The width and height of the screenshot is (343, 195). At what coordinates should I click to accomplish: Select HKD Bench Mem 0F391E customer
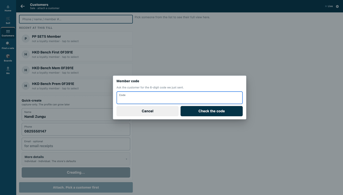76,70
